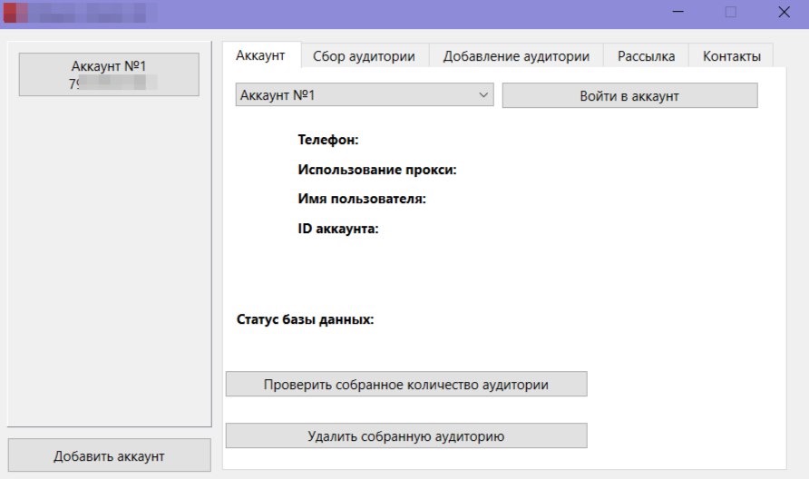
Task: Click the Имя пользователя label
Action: coord(362,199)
